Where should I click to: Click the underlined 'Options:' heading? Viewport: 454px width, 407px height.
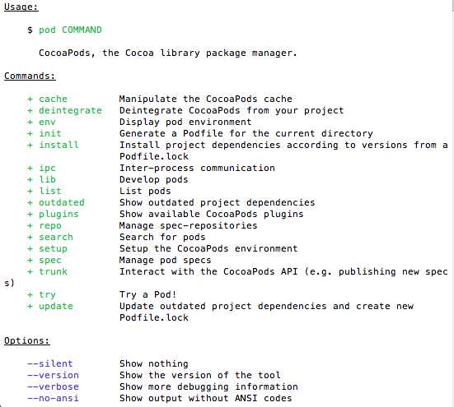(x=26, y=341)
